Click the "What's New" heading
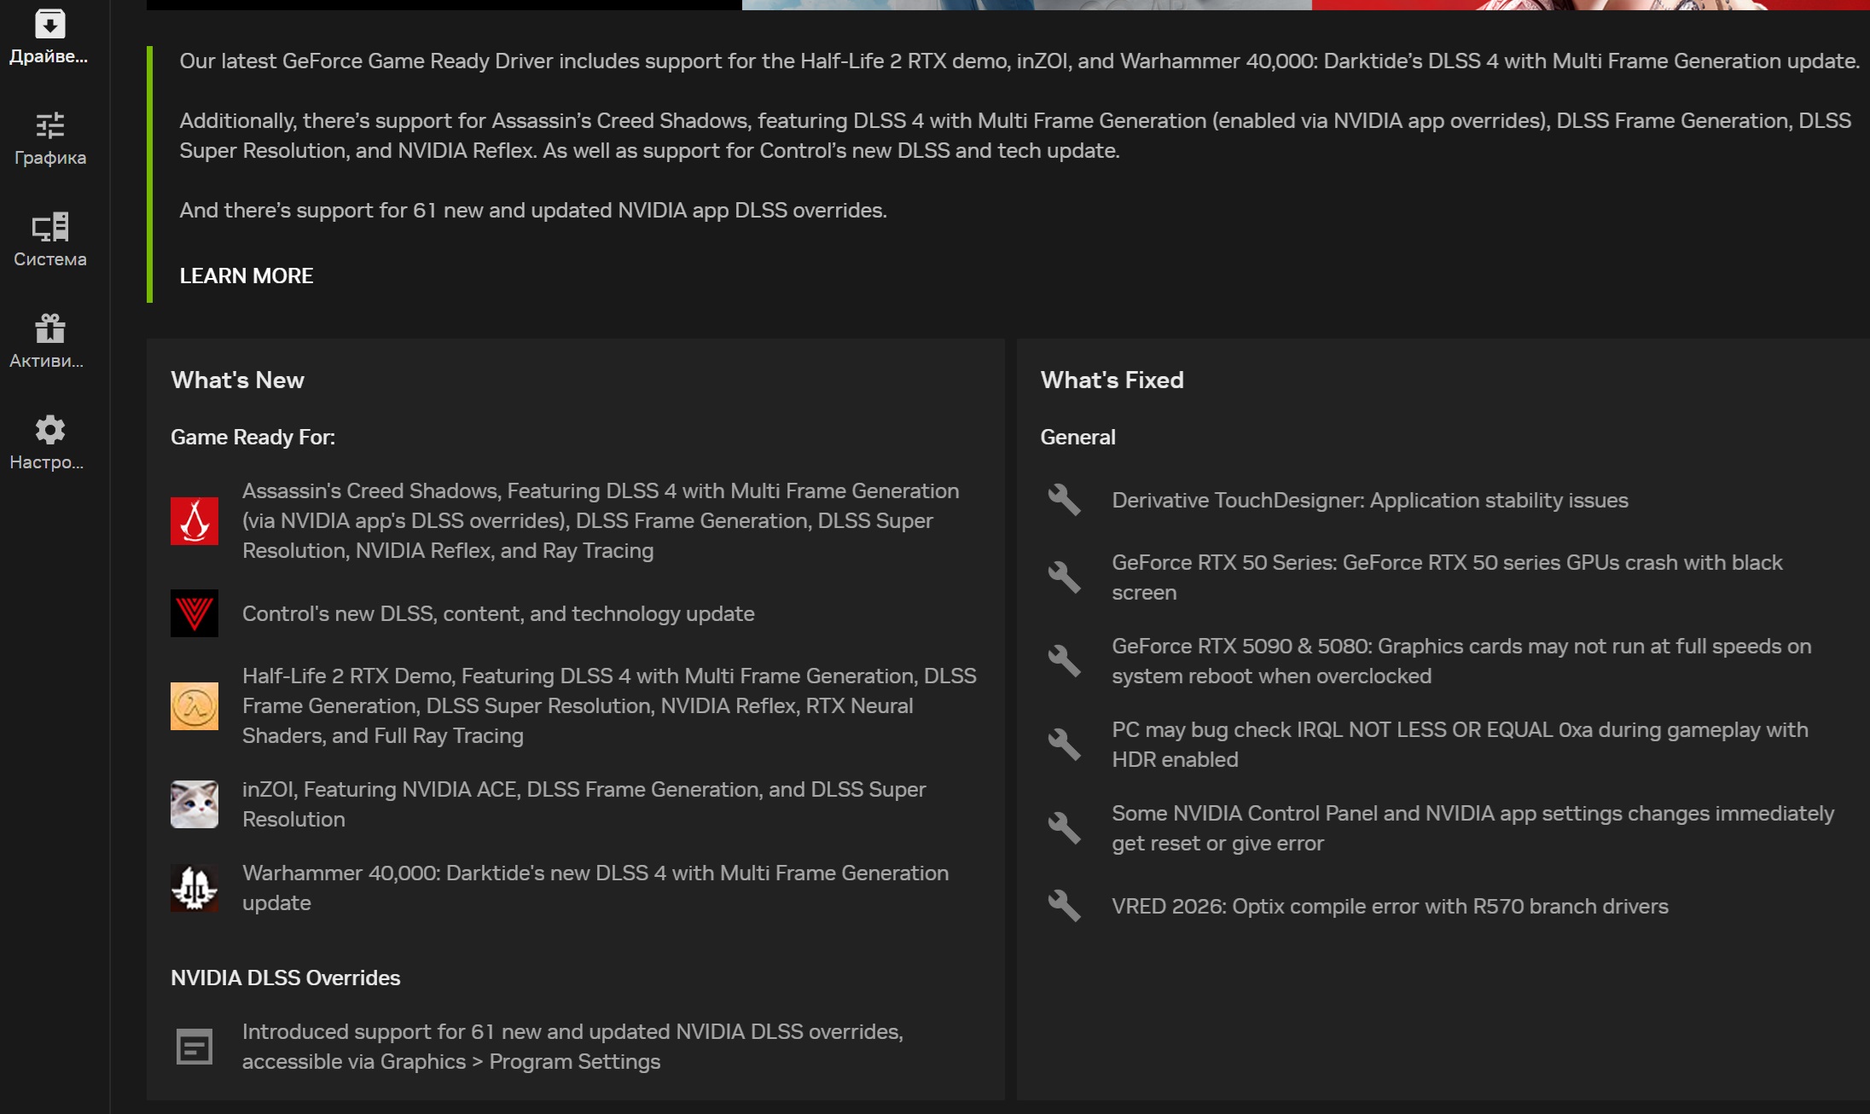The width and height of the screenshot is (1870, 1114). 237,380
